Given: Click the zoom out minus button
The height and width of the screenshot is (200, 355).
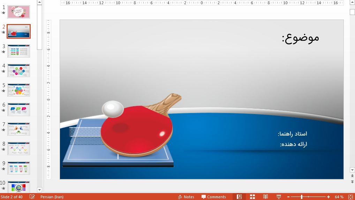Looking at the screenshot, I should (x=288, y=197).
